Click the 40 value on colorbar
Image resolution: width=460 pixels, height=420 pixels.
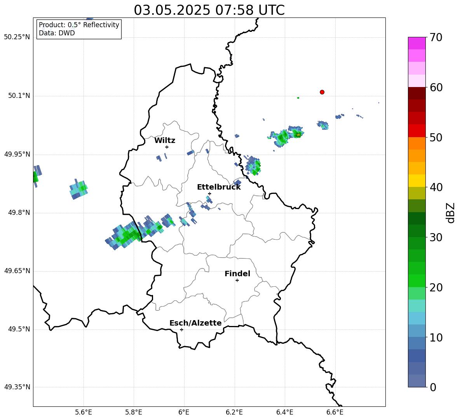[436, 187]
